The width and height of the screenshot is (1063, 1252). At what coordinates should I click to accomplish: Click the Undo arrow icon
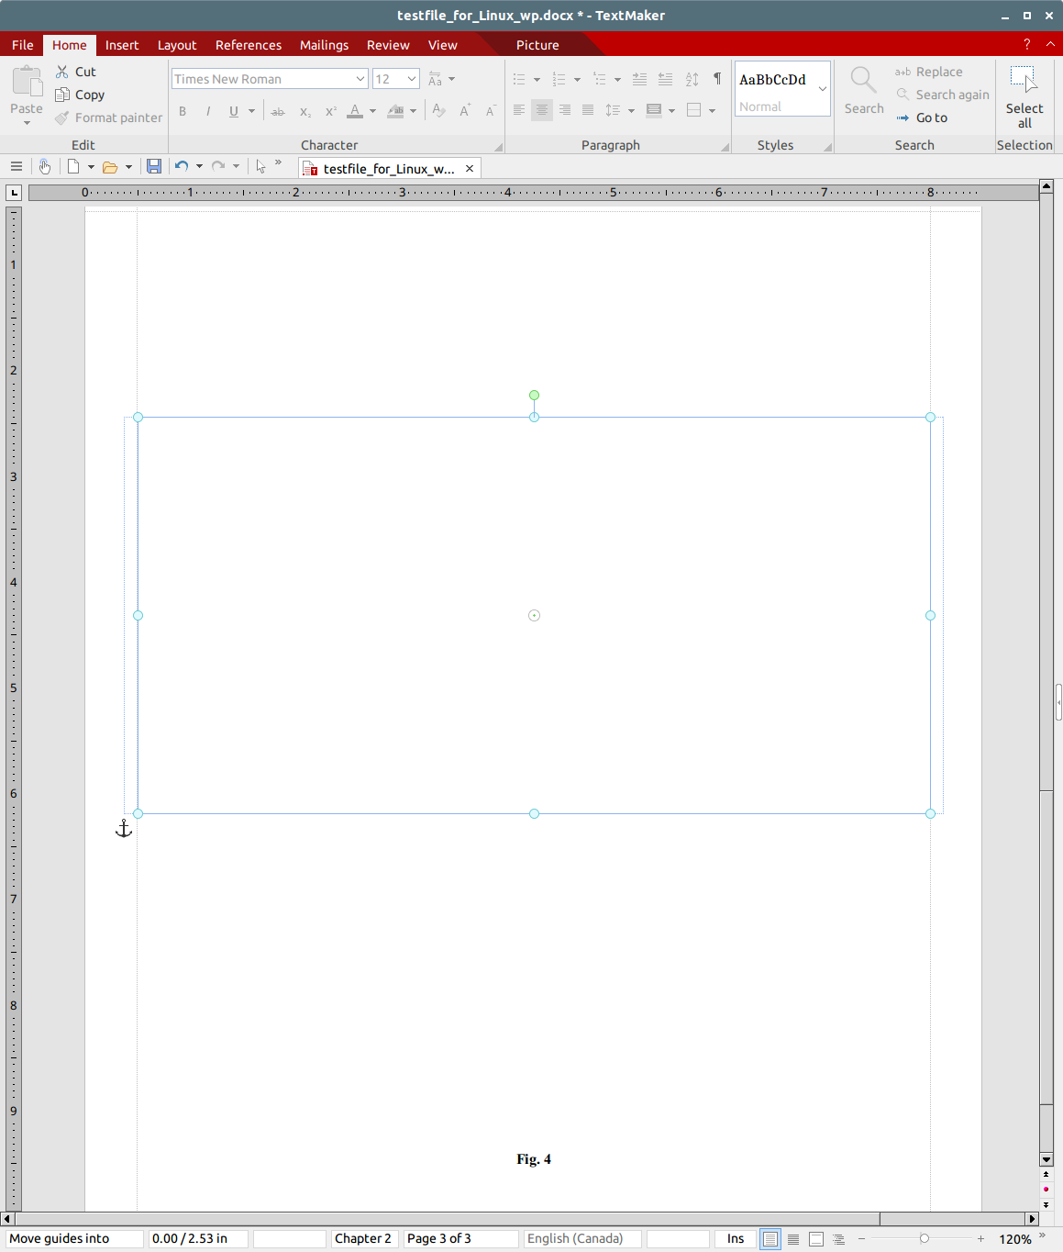[182, 166]
